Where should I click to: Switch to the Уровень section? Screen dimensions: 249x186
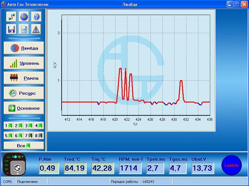(x=24, y=63)
